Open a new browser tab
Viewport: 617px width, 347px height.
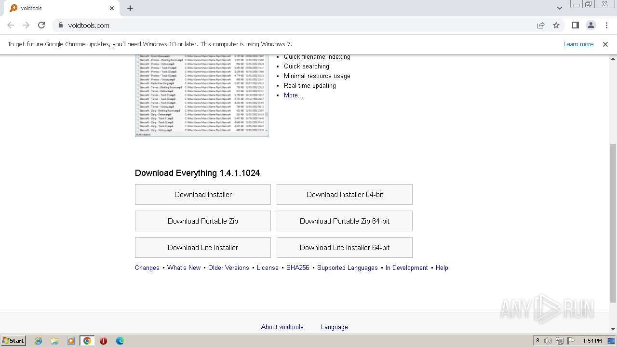(130, 8)
